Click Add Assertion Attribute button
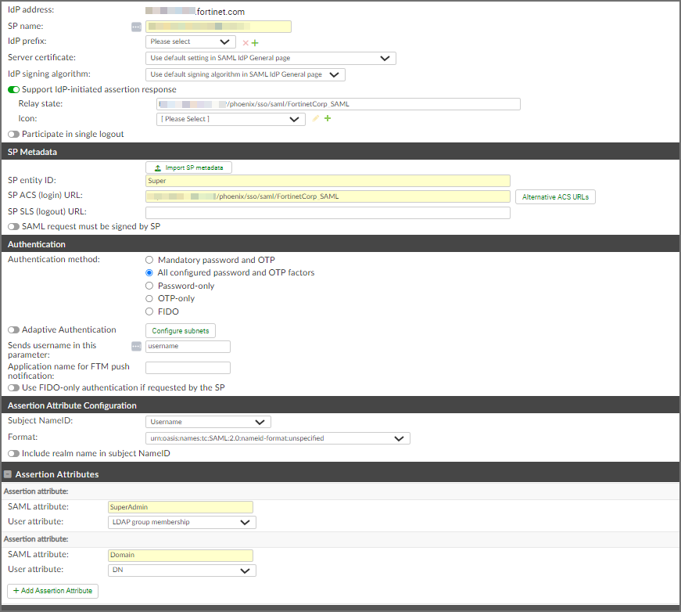 click(x=52, y=590)
